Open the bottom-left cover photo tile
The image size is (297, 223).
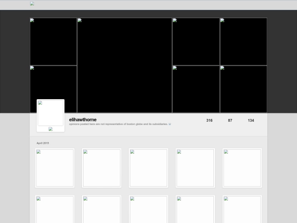[53, 89]
